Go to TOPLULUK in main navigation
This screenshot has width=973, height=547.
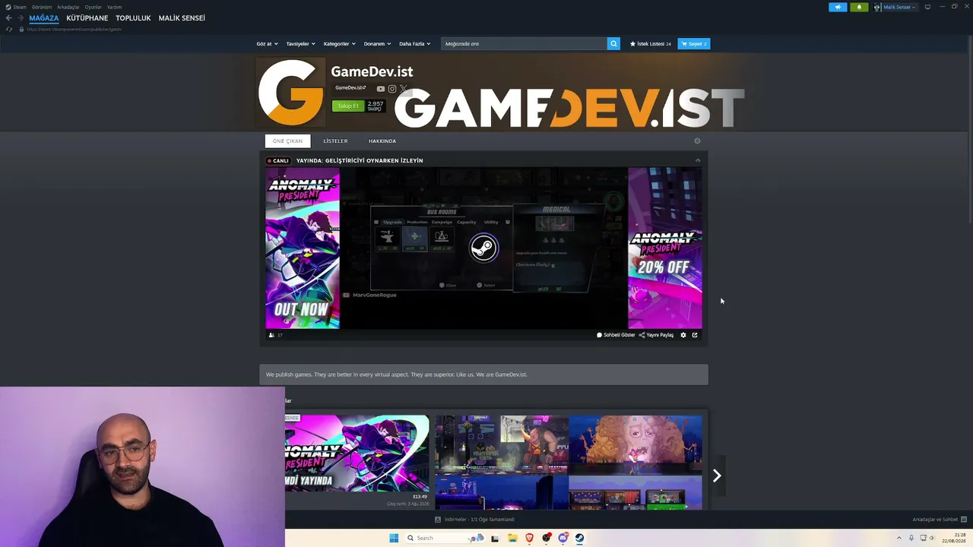(134, 18)
